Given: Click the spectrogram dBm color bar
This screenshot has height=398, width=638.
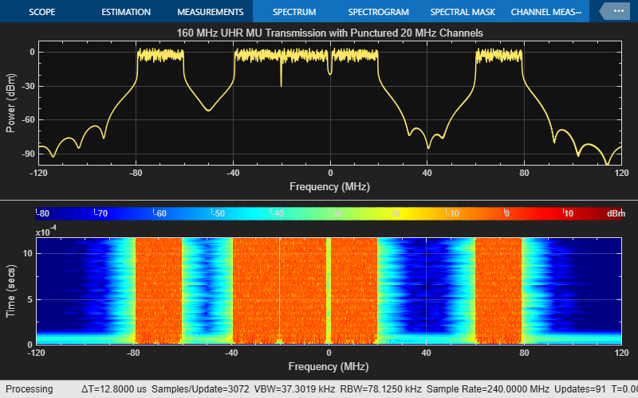Looking at the screenshot, I should click(x=319, y=213).
